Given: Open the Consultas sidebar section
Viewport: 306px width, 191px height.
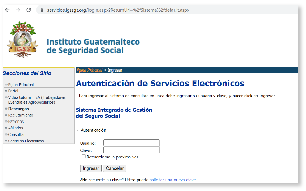Looking at the screenshot, I should (x=17, y=135).
